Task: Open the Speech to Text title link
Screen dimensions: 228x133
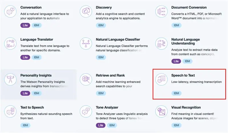Action: pos(183,75)
